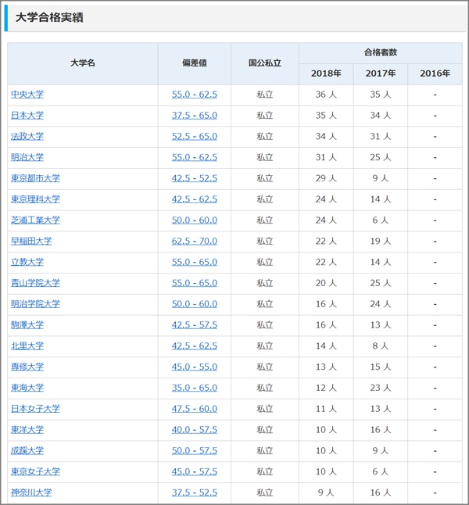The image size is (469, 505).
Task: Click 50.0 - 57.5 link for 成蹊大学
Action: tap(194, 450)
